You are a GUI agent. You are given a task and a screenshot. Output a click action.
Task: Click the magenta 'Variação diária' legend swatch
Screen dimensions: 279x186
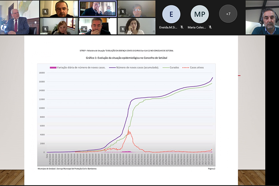tap(53, 67)
